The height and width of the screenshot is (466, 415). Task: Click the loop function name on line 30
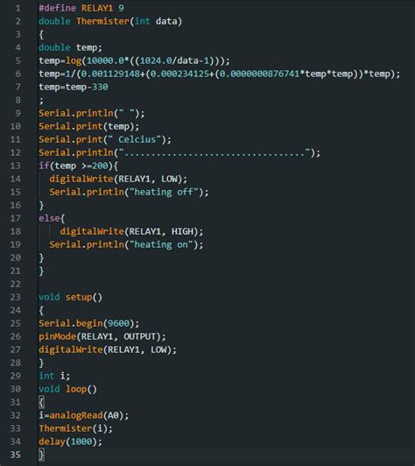[x=76, y=389]
